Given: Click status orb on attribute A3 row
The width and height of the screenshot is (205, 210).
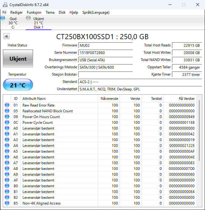Looking at the screenshot, I should click(7, 140).
